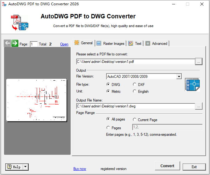Select the Pages range option
Image resolution: width=210 pixels, height=175 pixels.
(x=108, y=128)
